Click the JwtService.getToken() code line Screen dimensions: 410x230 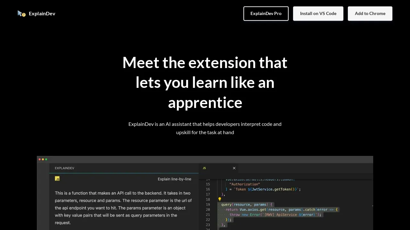263,189
